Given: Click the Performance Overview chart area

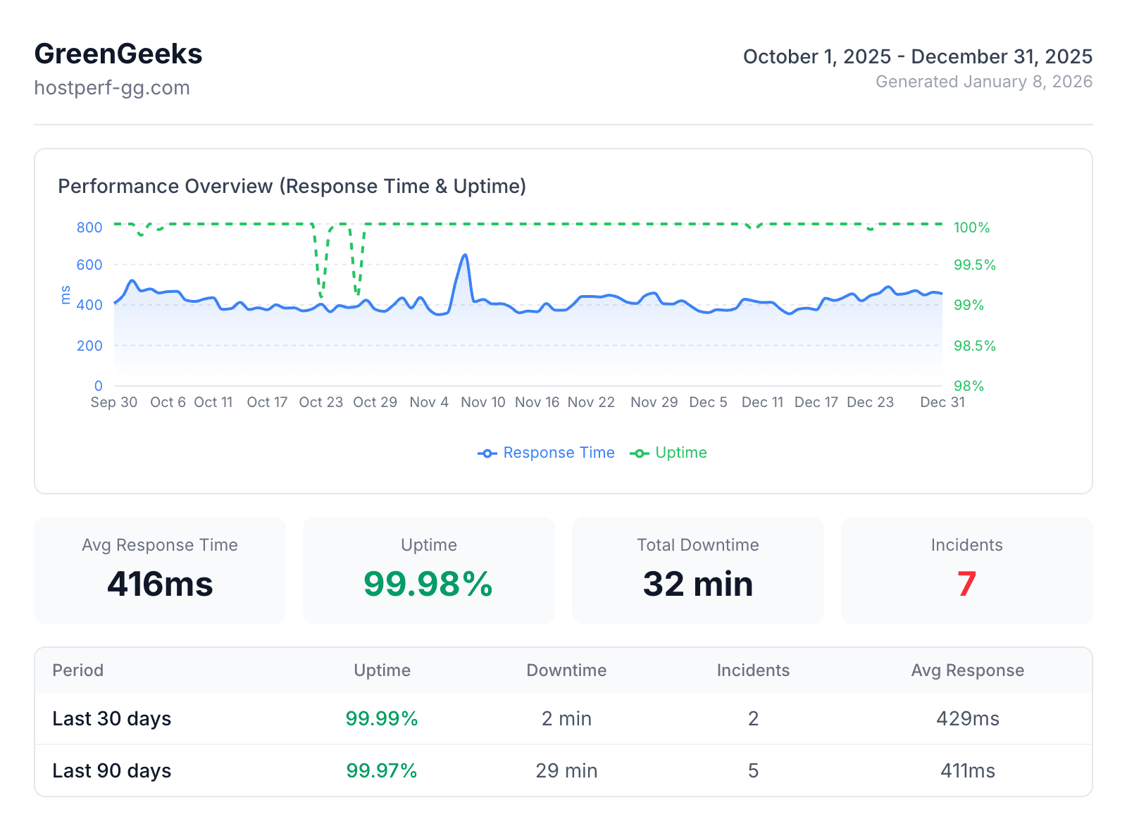Looking at the screenshot, I should pos(528,303).
